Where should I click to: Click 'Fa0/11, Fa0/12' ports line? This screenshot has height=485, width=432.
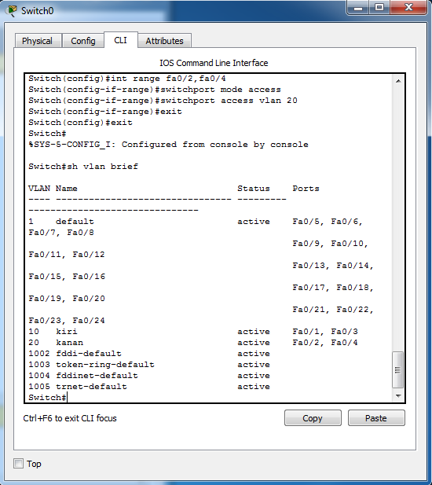67,255
